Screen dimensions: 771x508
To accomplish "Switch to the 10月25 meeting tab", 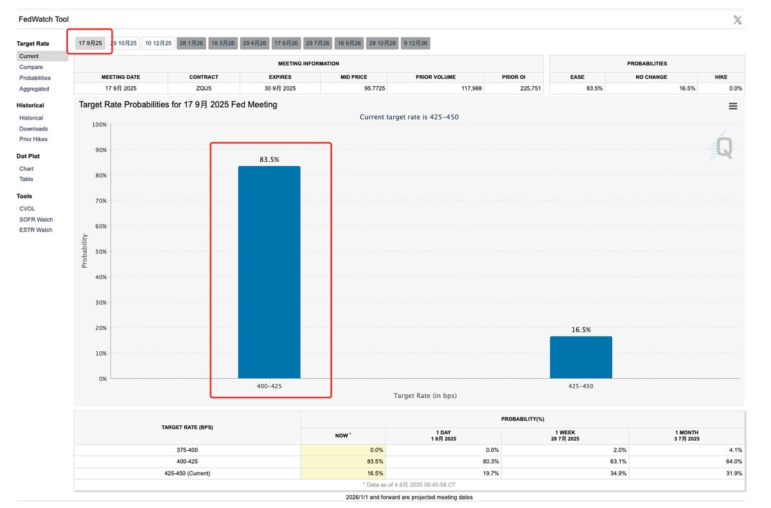I will point(124,43).
